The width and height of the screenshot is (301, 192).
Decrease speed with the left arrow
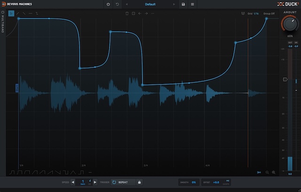(73, 182)
